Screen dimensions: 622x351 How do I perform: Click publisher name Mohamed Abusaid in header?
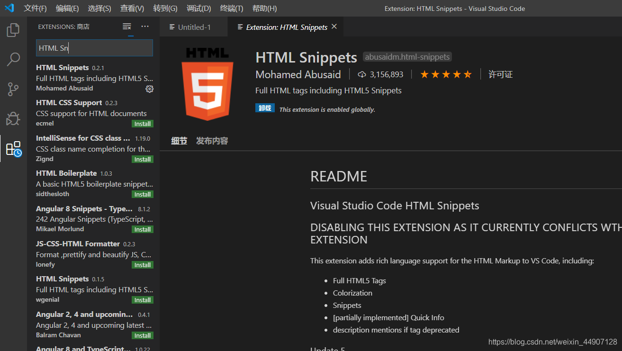[298, 74]
